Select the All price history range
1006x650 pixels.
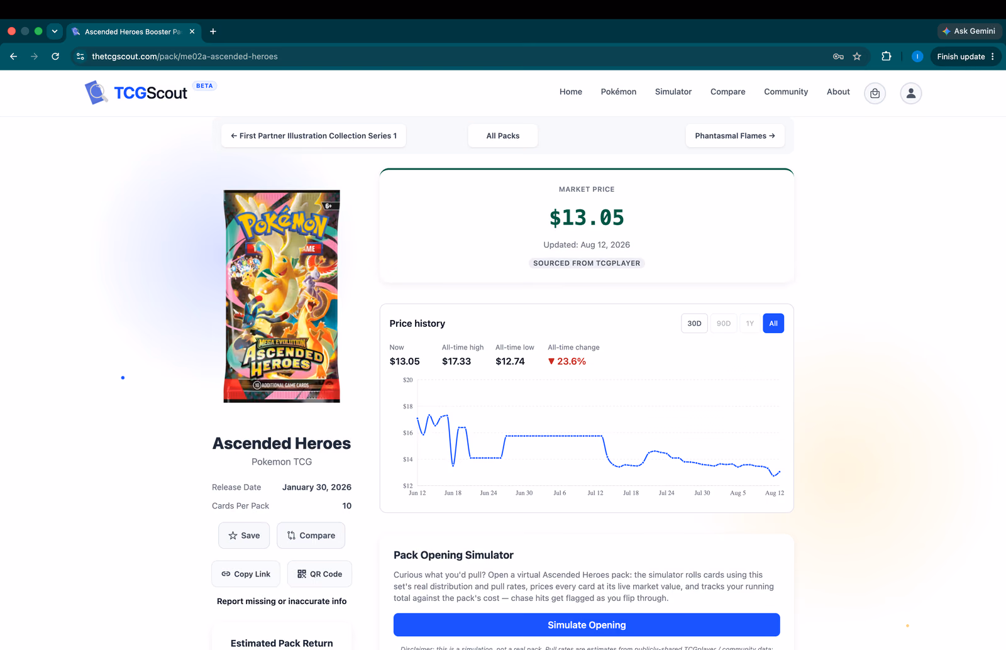click(x=773, y=323)
